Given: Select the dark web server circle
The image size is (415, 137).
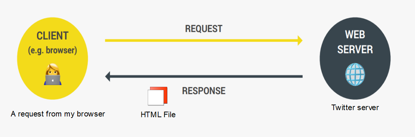Looking at the screenshot, I should click(x=355, y=58).
